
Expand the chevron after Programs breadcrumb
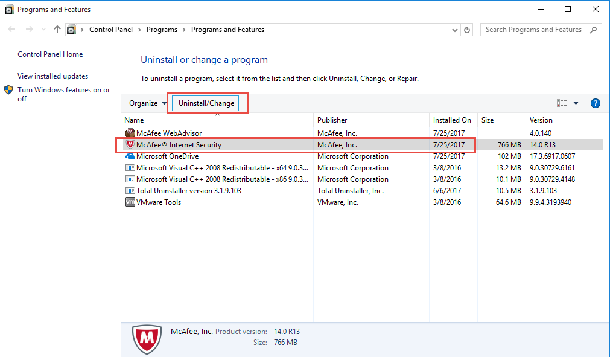click(184, 30)
